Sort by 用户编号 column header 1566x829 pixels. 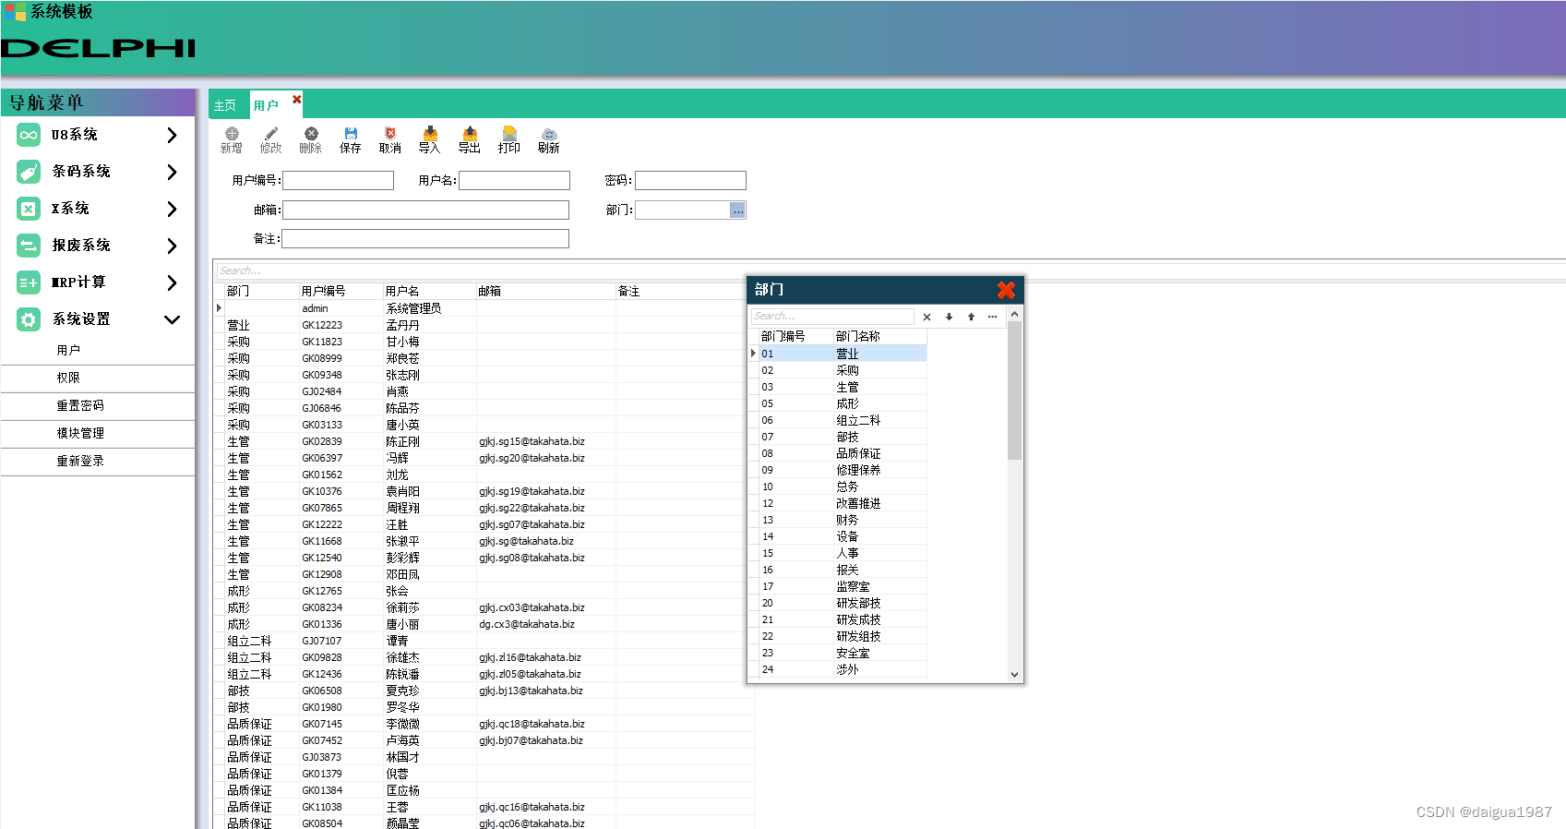click(341, 291)
